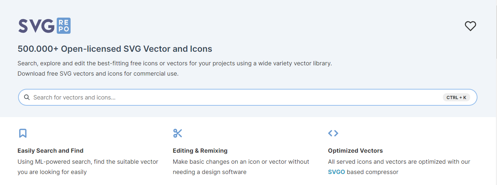The image size is (497, 185).
Task: Click the scissors icon above Editing & Remixing
Action: (x=178, y=133)
